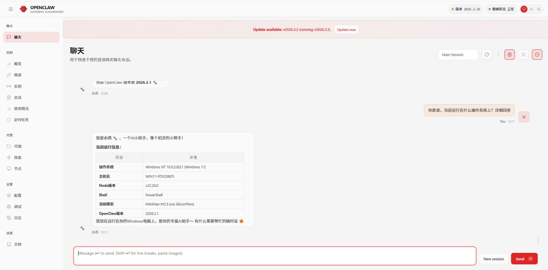Collapse the 控制 sidebar section
The width and height of the screenshot is (548, 270).
[32, 53]
